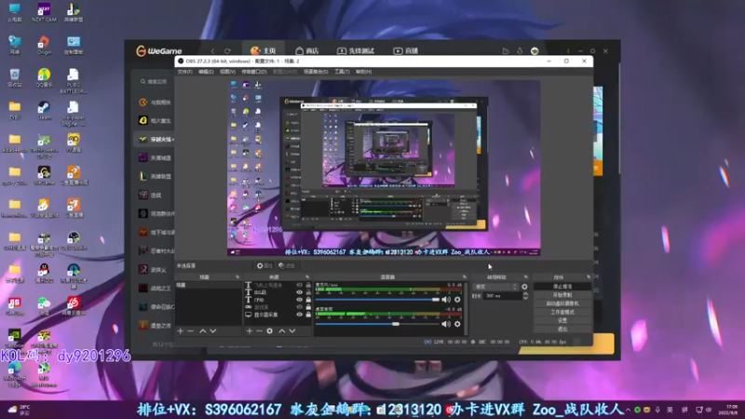
Task: Pop out Controls dock via header icon
Action: coord(589,277)
